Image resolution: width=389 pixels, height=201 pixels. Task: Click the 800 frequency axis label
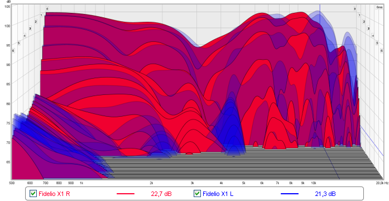(59, 183)
